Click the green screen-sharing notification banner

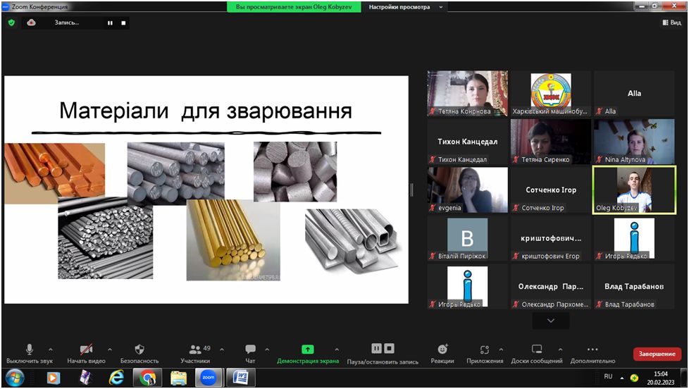click(x=294, y=7)
